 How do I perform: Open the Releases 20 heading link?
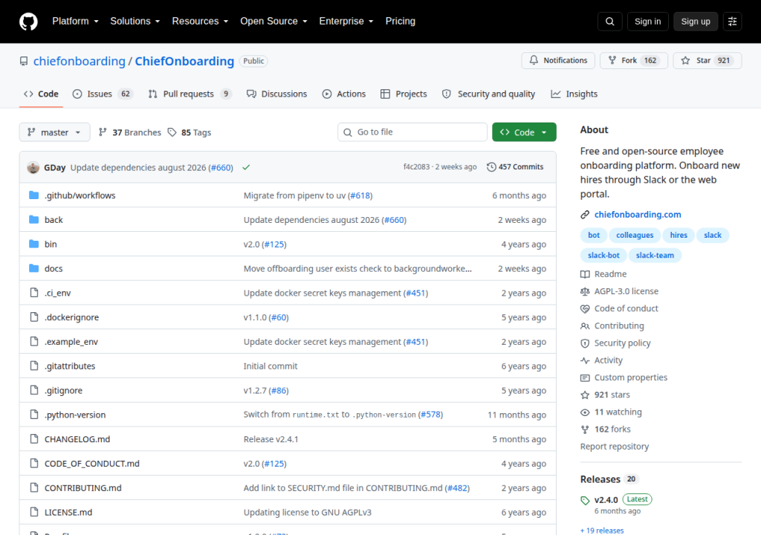tap(609, 479)
